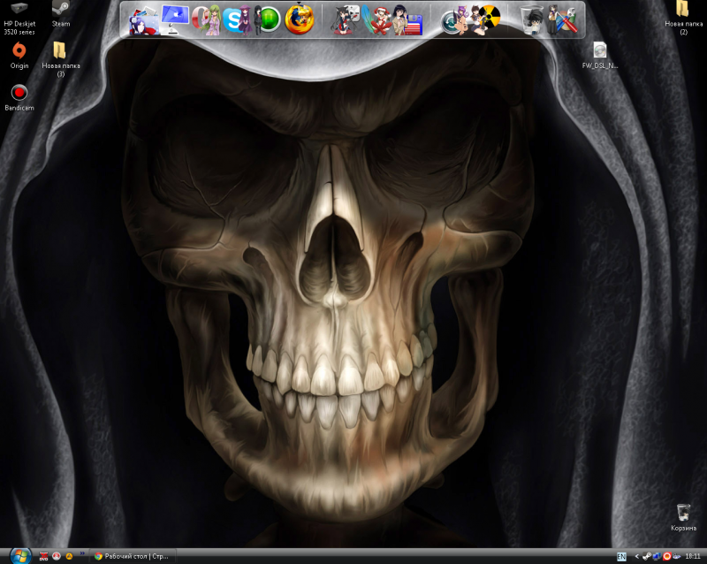This screenshot has width=707, height=564.
Task: Select the Новая папка (3) folder
Action: point(60,59)
